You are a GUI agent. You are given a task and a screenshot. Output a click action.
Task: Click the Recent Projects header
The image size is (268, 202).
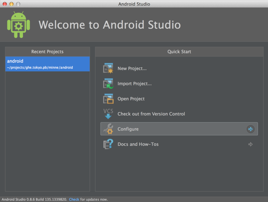pos(47,52)
